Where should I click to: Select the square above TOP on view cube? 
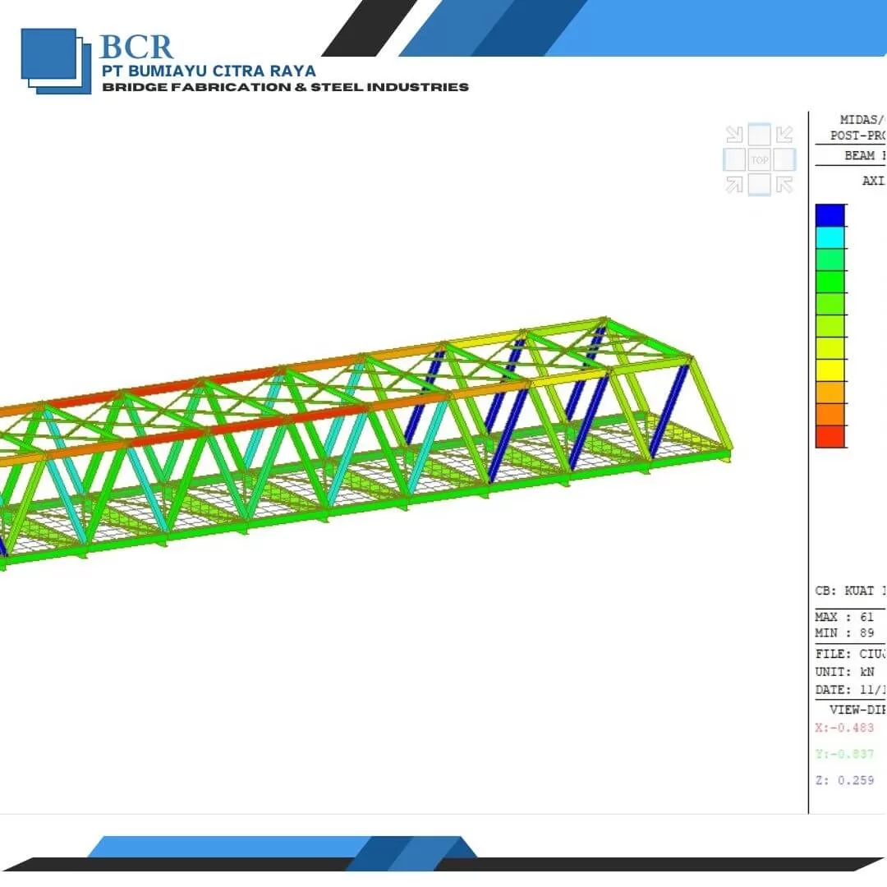tap(759, 135)
